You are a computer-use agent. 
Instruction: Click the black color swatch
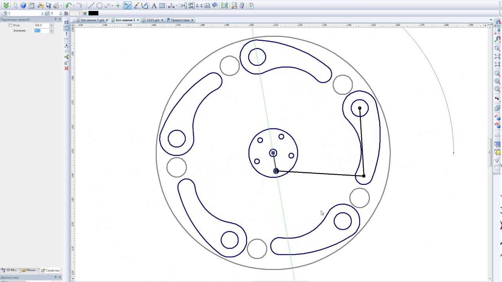(93, 13)
